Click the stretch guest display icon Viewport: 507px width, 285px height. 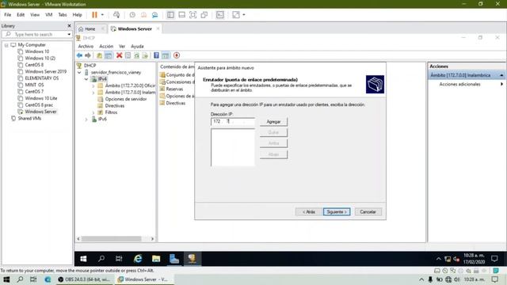236,15
